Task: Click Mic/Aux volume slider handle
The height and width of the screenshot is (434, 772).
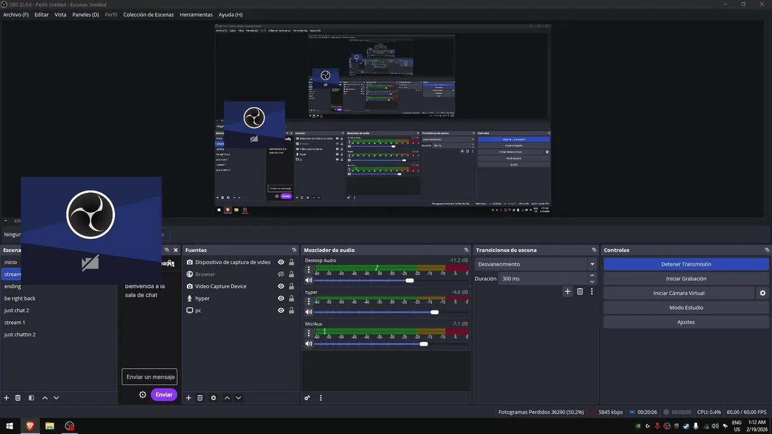Action: (423, 344)
